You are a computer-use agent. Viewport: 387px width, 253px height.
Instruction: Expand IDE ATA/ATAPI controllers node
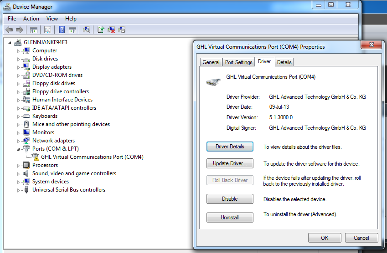18,108
